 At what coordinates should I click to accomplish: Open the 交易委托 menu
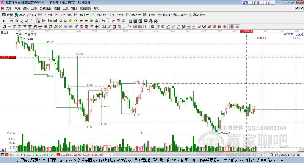(85, 9)
